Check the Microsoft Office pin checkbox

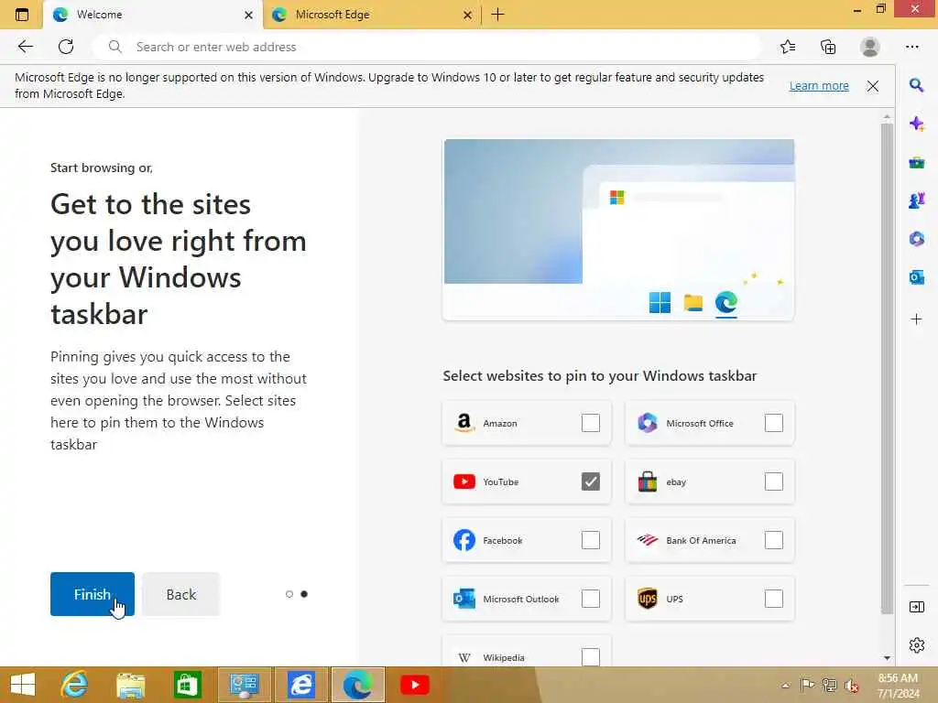[x=773, y=423]
